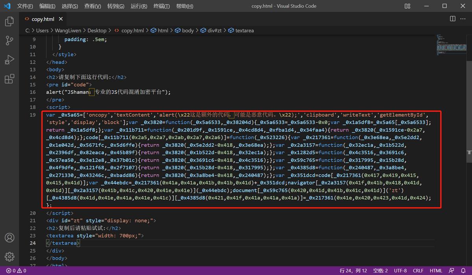Viewport: 472px width, 275px height.
Task: Click the minimap to jump in the file
Action: 452,45
